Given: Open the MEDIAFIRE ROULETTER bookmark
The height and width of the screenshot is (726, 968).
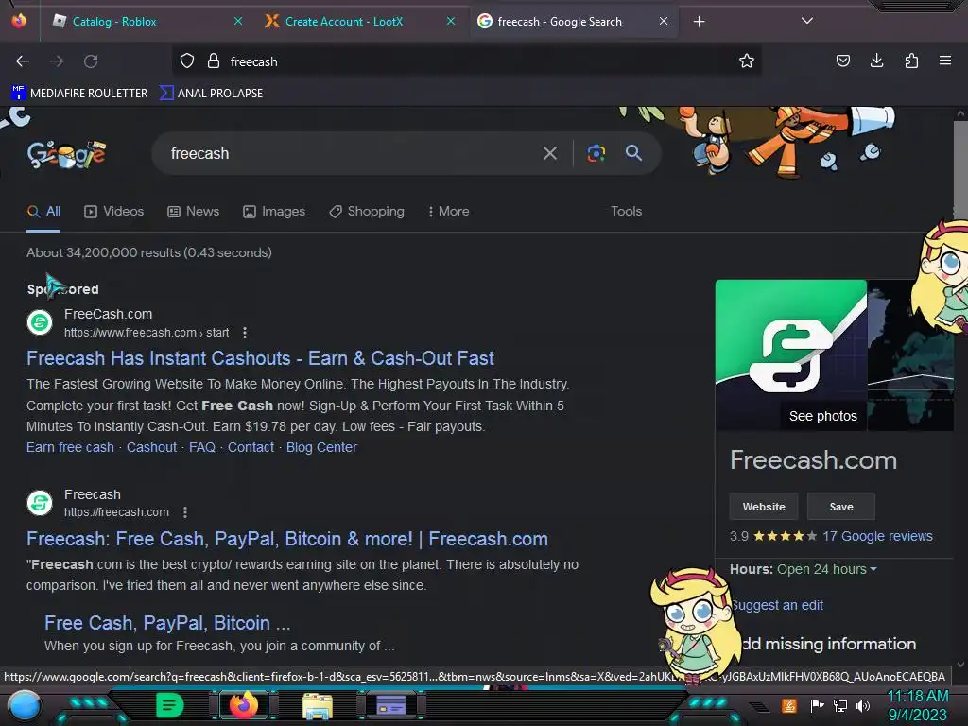Looking at the screenshot, I should [x=79, y=94].
